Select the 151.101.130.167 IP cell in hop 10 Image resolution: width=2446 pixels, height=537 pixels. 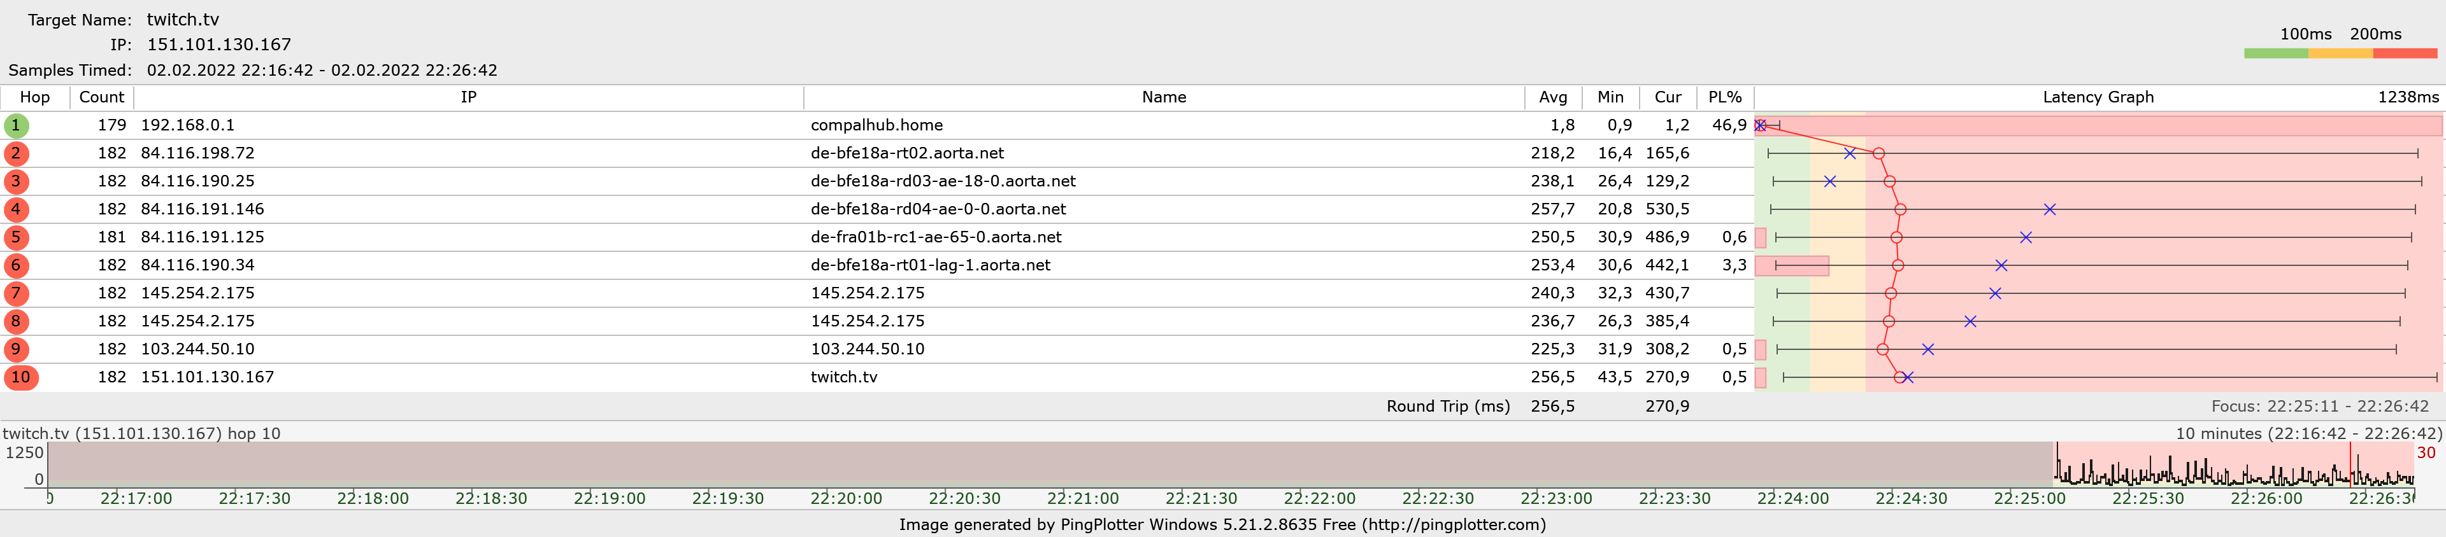point(207,377)
